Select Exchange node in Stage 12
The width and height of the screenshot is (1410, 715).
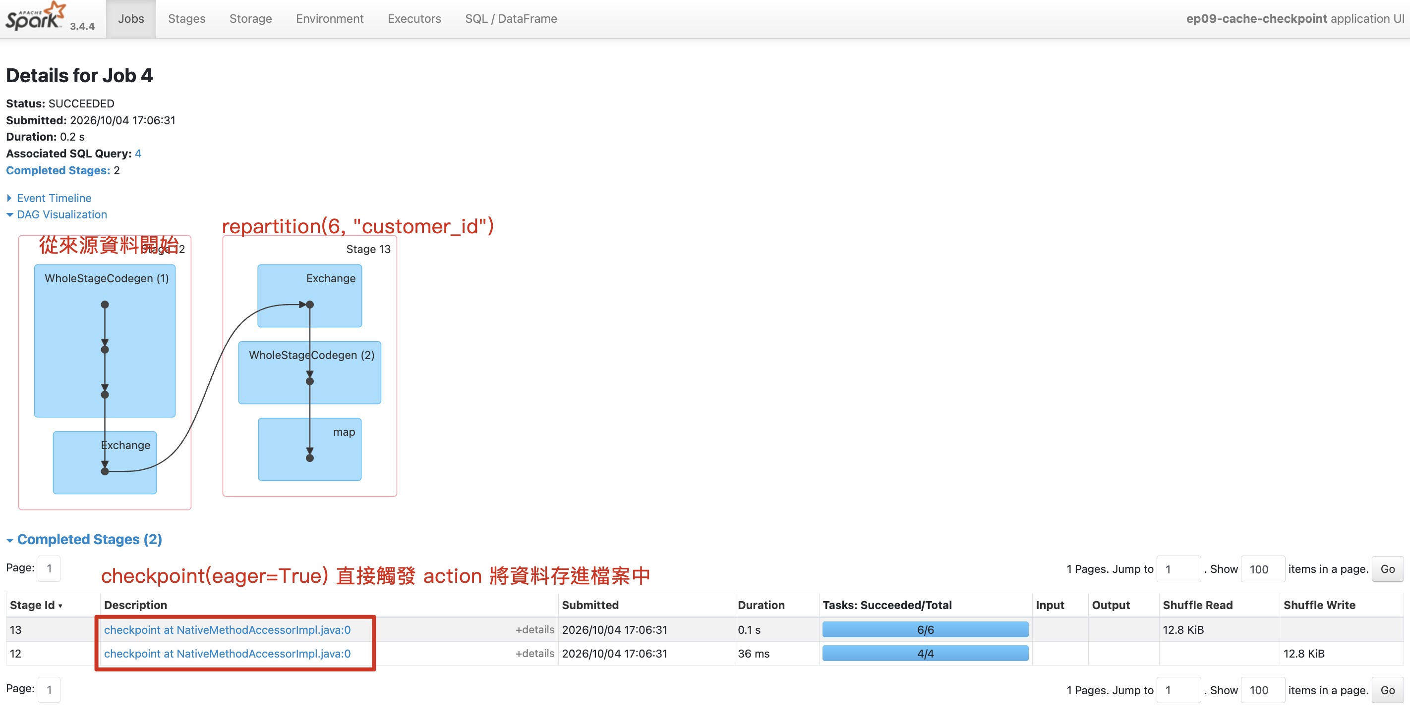point(105,462)
